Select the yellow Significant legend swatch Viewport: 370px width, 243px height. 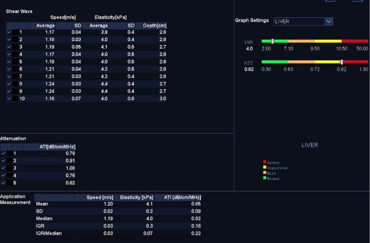(265, 168)
